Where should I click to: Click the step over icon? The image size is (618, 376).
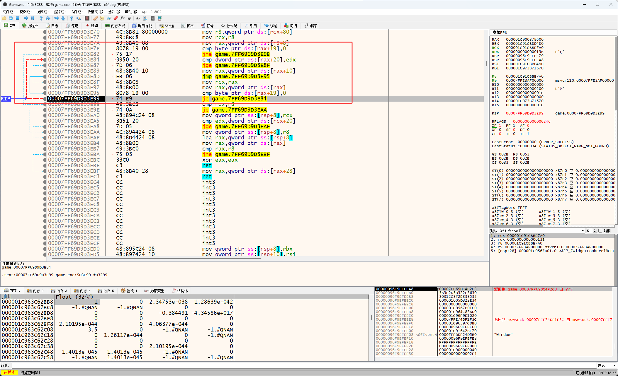click(48, 18)
